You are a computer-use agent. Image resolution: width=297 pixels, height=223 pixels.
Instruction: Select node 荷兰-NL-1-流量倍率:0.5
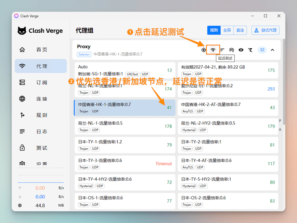click(x=125, y=126)
